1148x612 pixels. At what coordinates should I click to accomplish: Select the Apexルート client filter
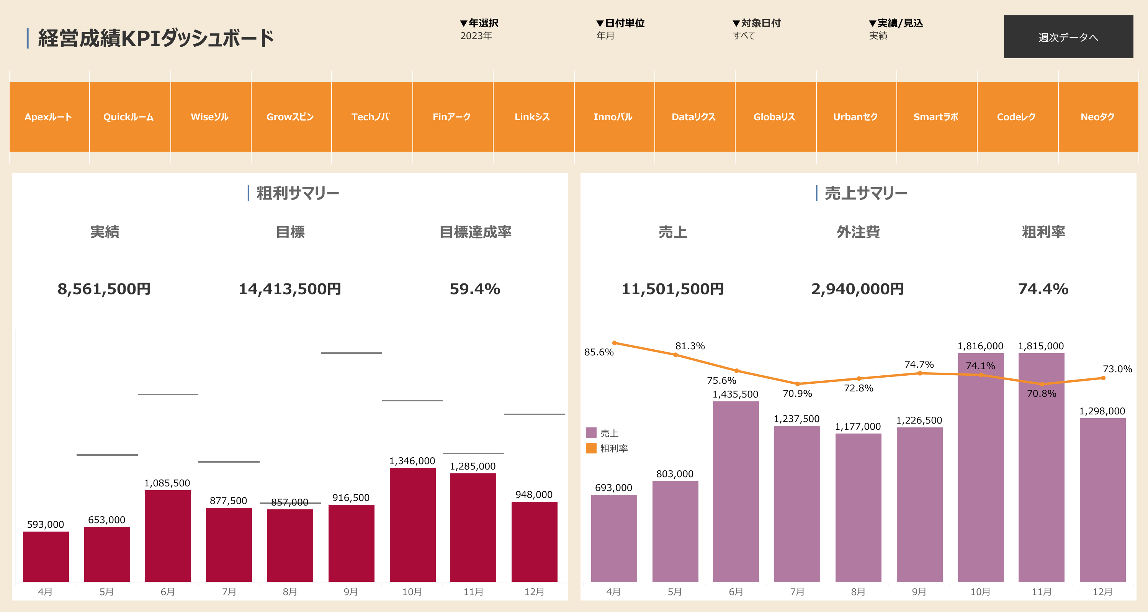49,117
